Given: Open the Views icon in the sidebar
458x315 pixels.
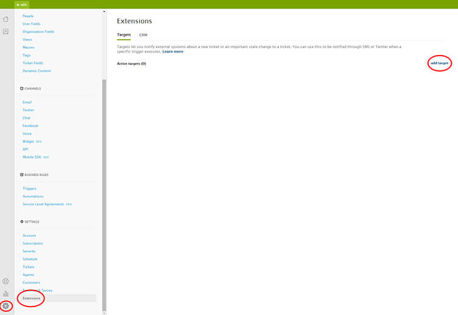Looking at the screenshot, I should [5, 31].
